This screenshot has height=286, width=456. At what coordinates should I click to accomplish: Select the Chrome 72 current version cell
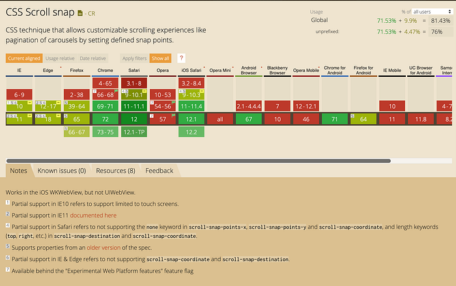tap(106, 119)
